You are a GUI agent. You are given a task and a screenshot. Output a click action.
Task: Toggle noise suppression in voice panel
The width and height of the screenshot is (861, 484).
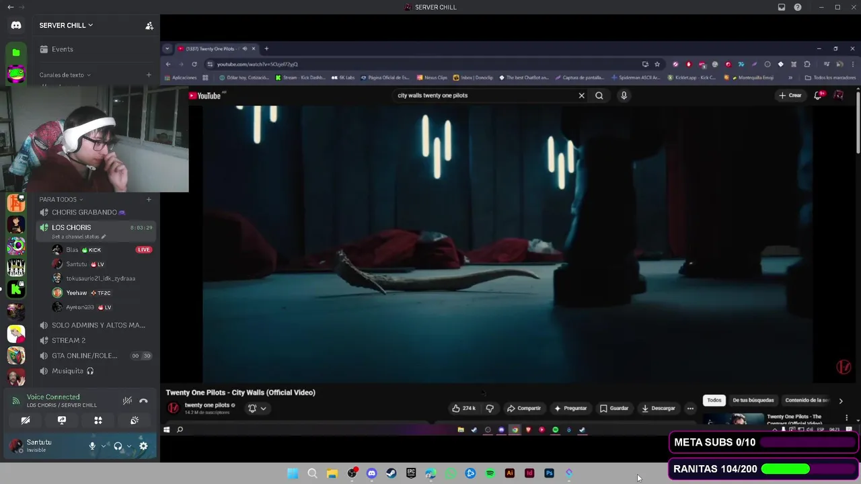[127, 401]
